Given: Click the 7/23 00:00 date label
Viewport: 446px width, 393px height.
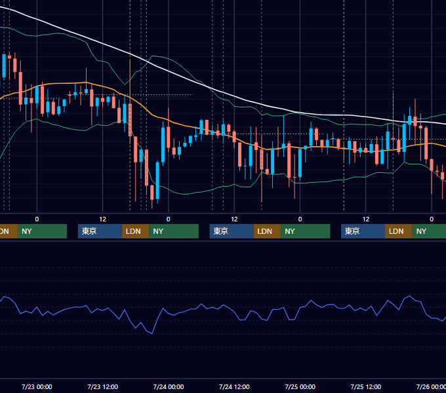Looking at the screenshot, I should click(x=37, y=386).
